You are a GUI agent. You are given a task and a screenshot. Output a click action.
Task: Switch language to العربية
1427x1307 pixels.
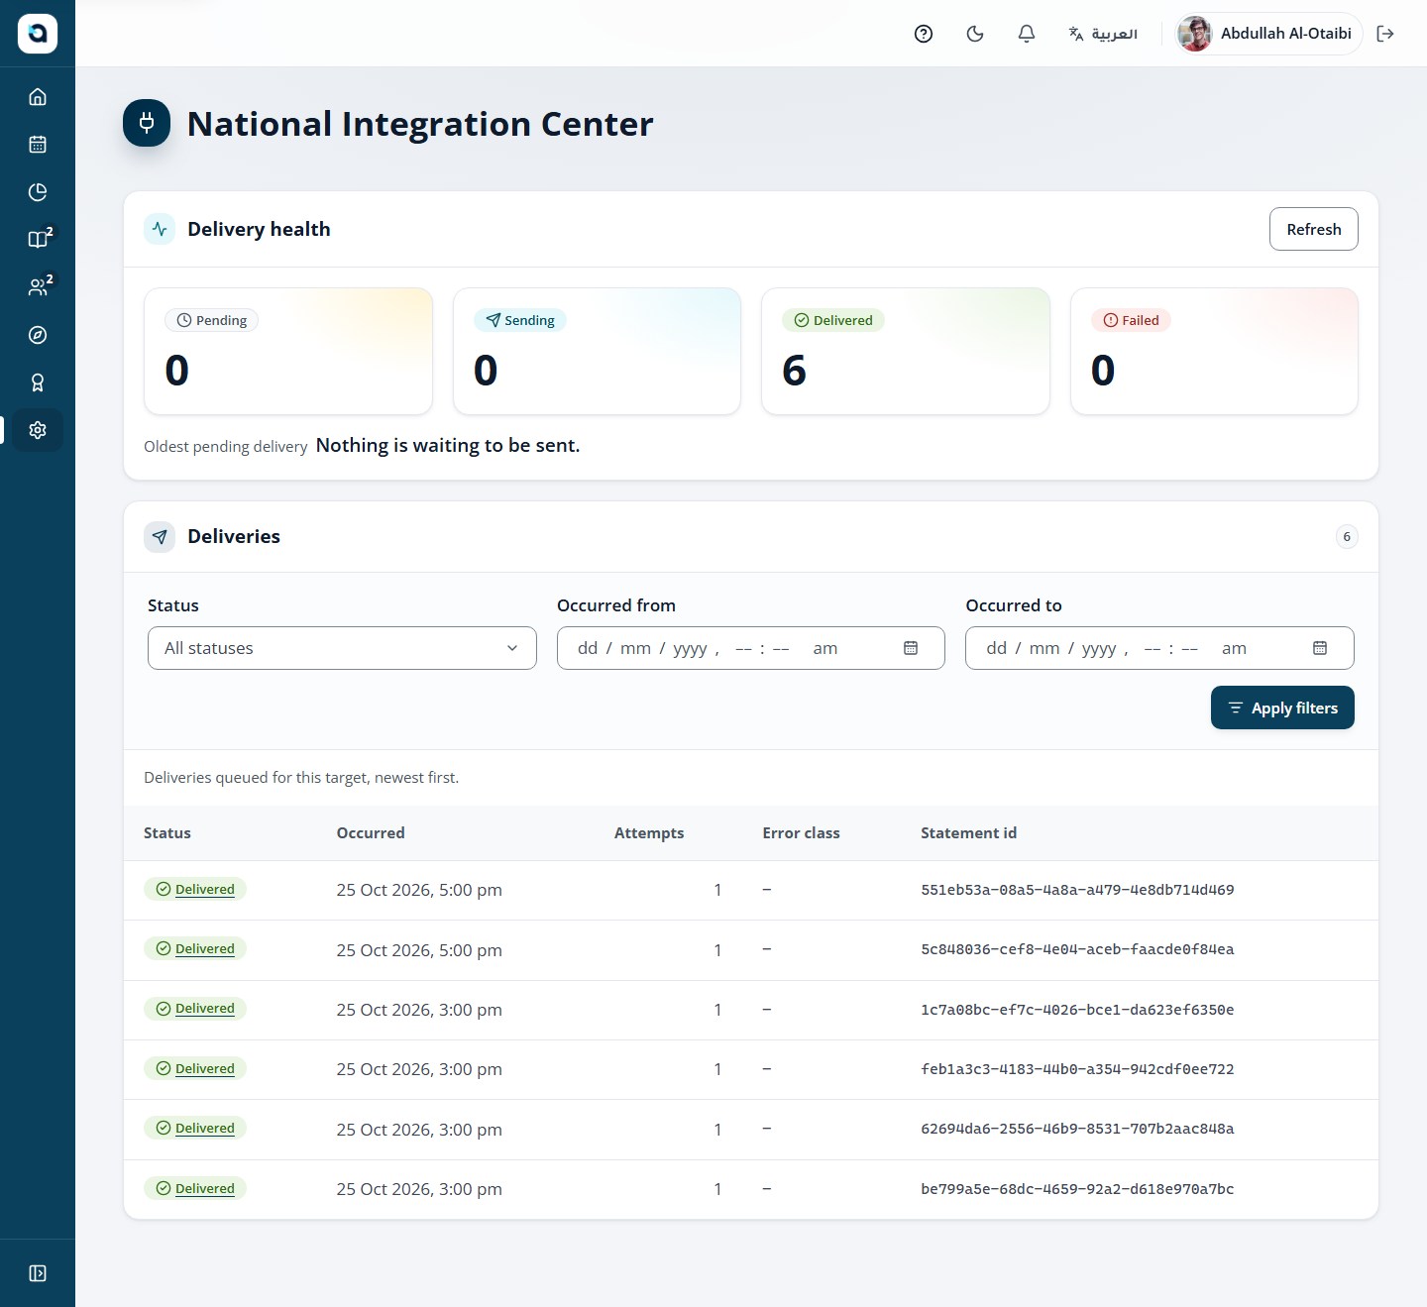1103,34
